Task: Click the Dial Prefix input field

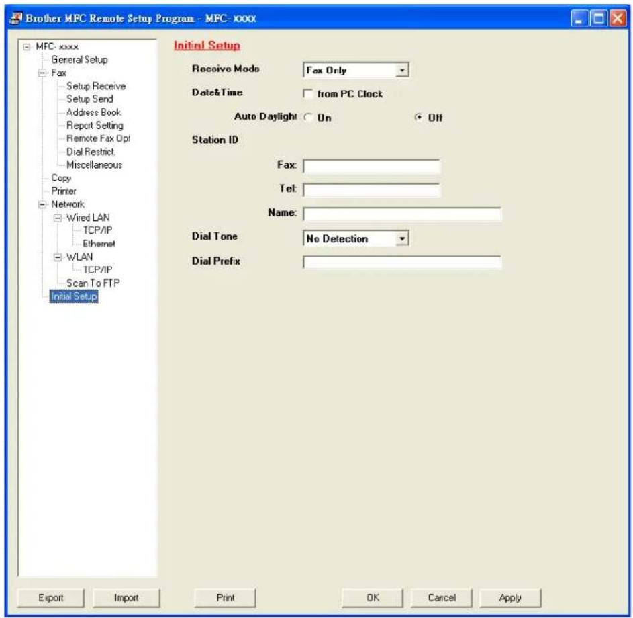Action: [402, 262]
